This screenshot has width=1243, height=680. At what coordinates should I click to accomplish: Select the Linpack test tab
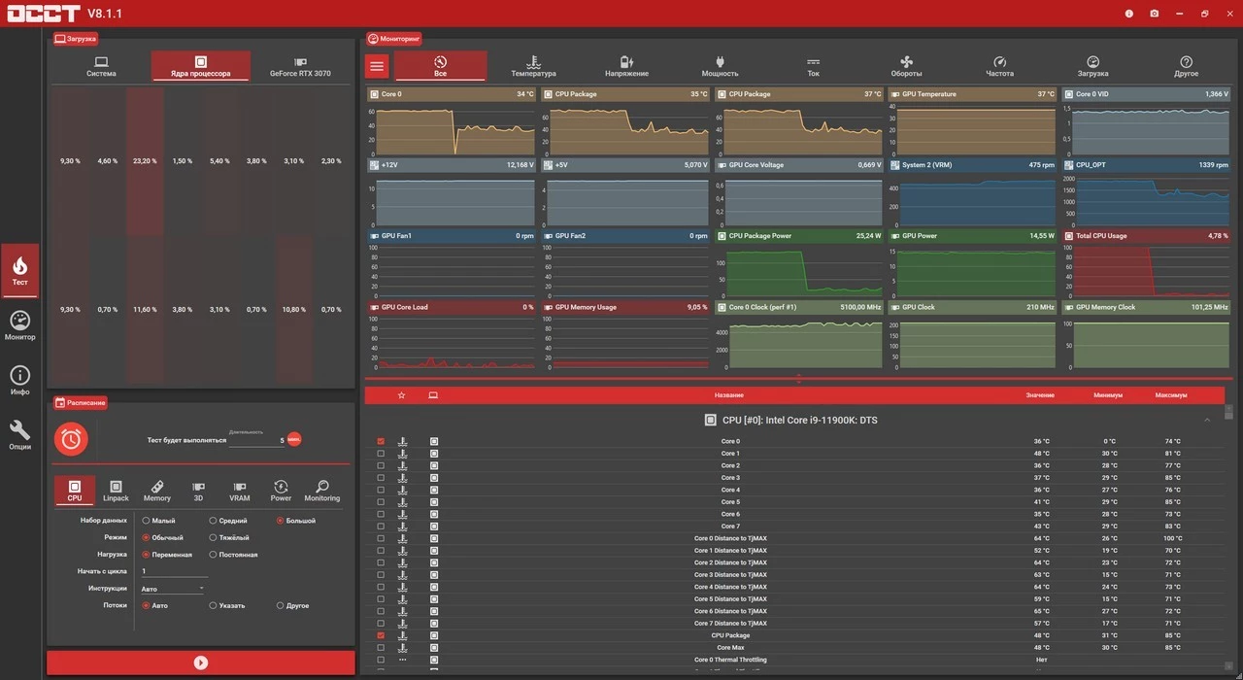pyautogui.click(x=116, y=491)
